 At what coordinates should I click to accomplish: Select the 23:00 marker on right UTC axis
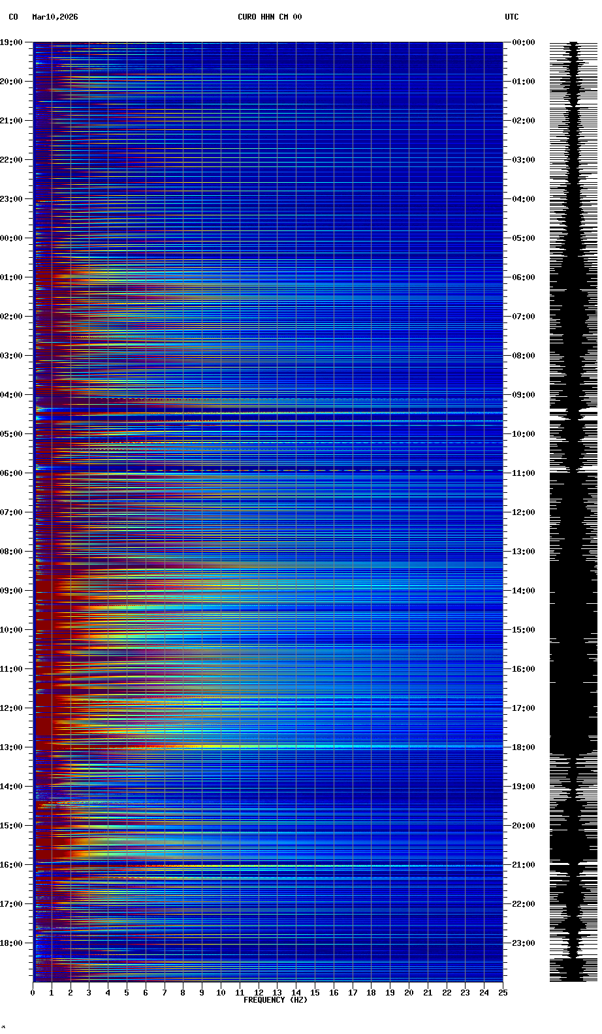coord(524,943)
